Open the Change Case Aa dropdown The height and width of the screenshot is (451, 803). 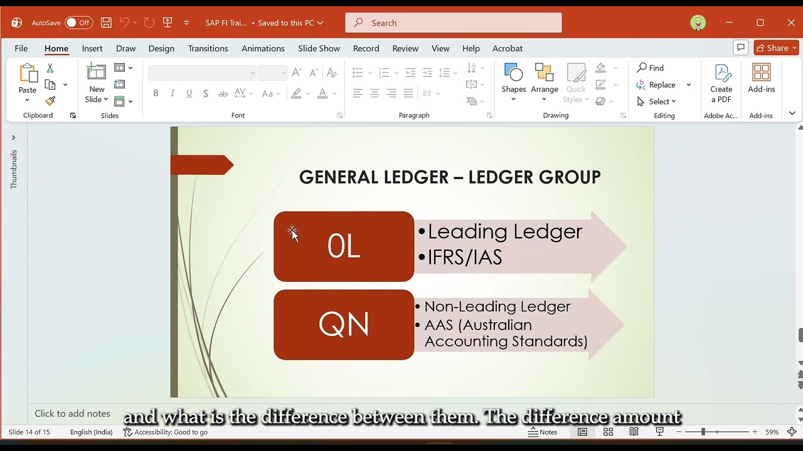[270, 93]
